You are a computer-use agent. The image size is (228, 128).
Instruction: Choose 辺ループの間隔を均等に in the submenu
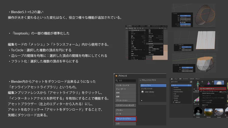point(155,49)
